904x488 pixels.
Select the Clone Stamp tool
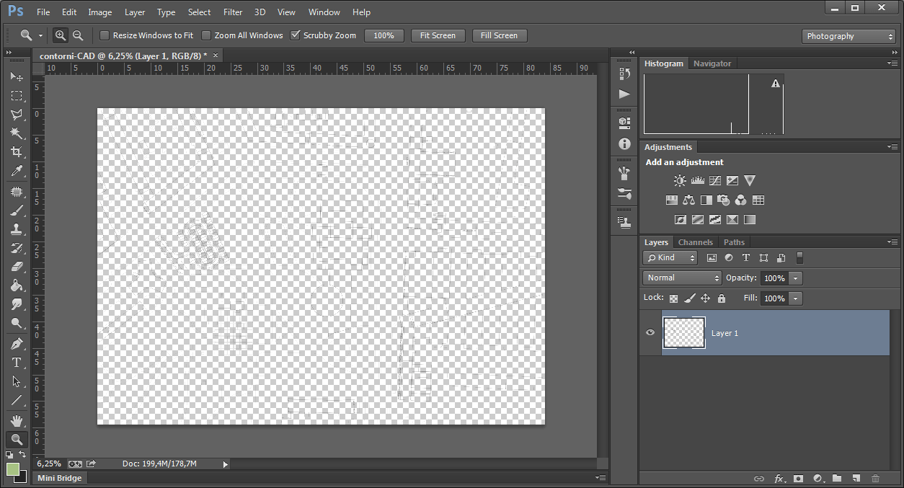17,229
